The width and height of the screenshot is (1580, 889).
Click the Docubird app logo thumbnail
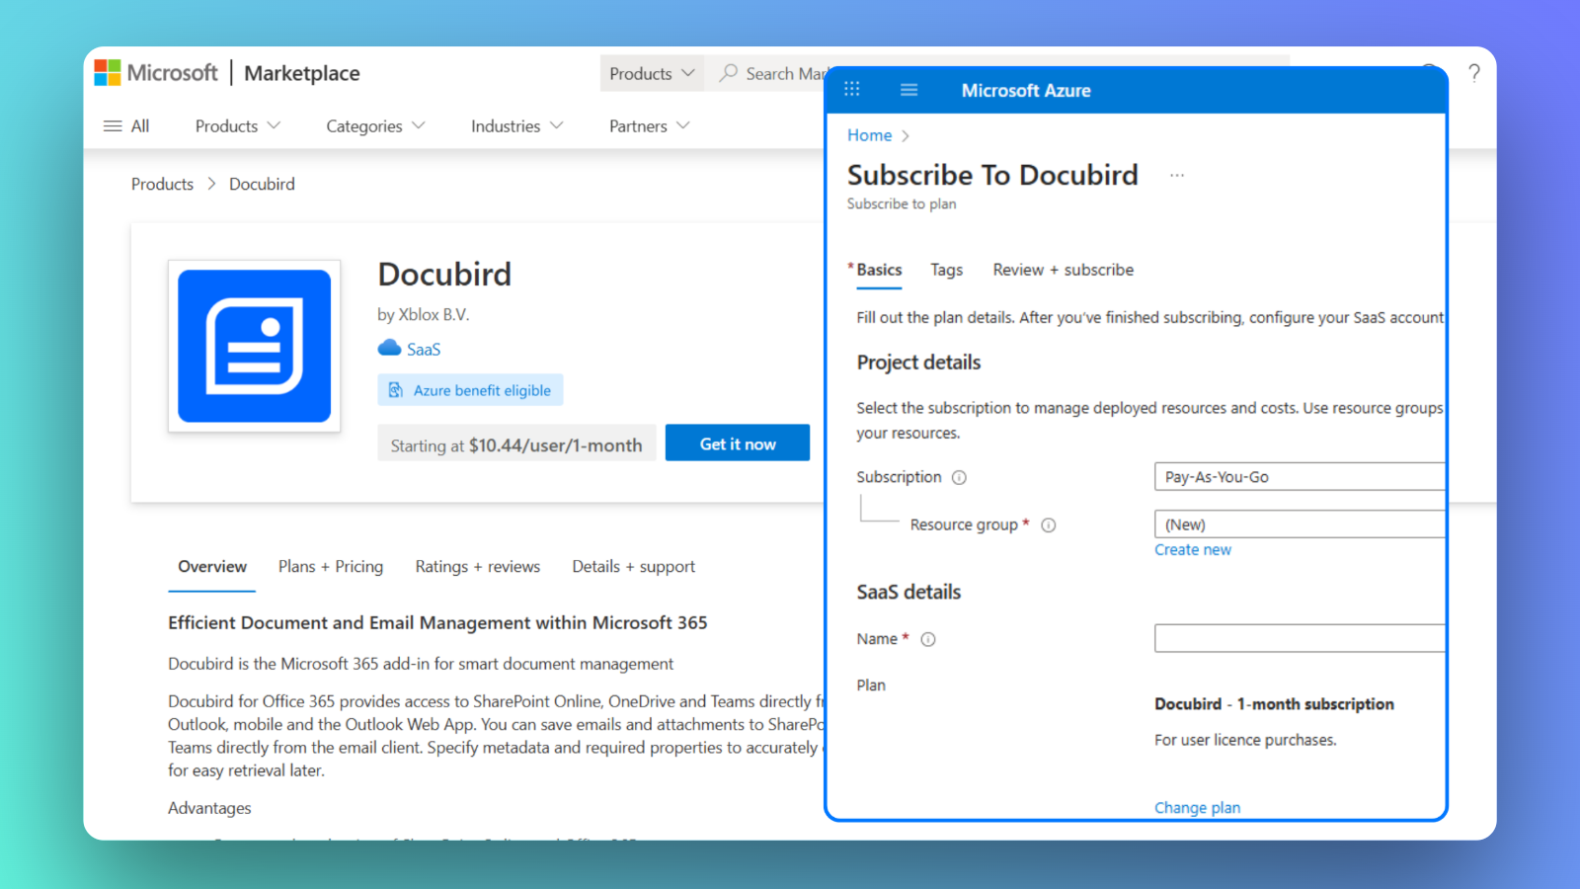pos(255,346)
